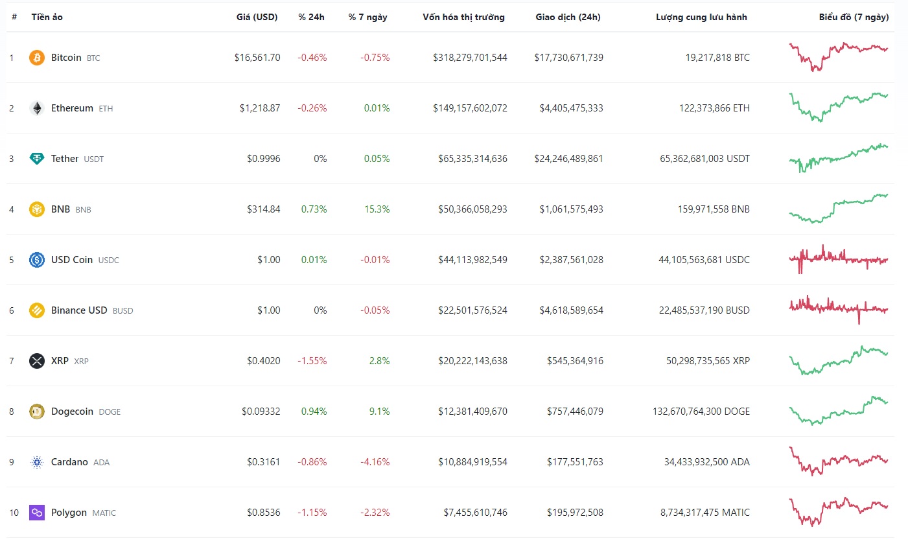908x545 pixels.
Task: Select Cardano price $0.3161
Action: [264, 462]
